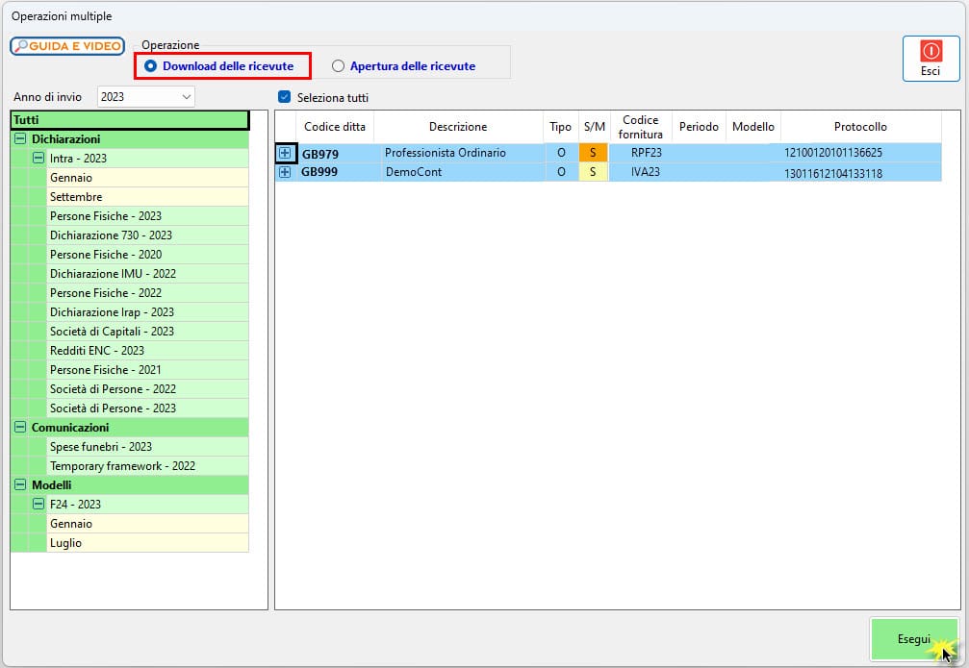The width and height of the screenshot is (969, 668).
Task: Select Spese funebri - 2023 item
Action: pyautogui.click(x=101, y=447)
